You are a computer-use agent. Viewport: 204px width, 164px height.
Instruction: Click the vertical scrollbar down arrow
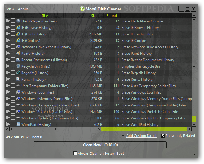(x=194, y=124)
